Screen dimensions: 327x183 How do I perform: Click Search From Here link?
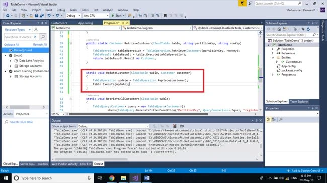click(21, 122)
